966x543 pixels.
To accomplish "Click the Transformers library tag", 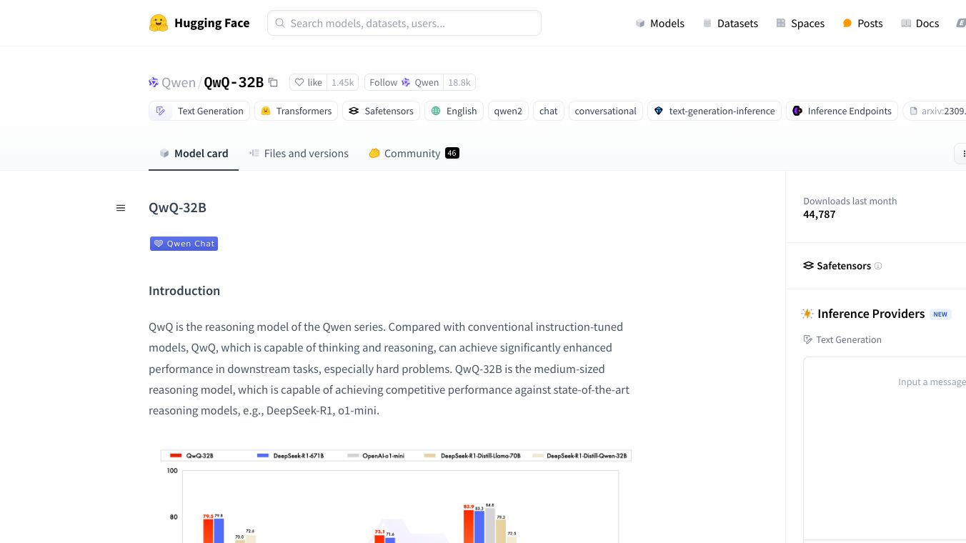I will pyautogui.click(x=296, y=111).
